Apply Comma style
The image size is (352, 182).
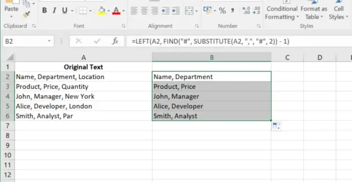pyautogui.click(x=233, y=10)
